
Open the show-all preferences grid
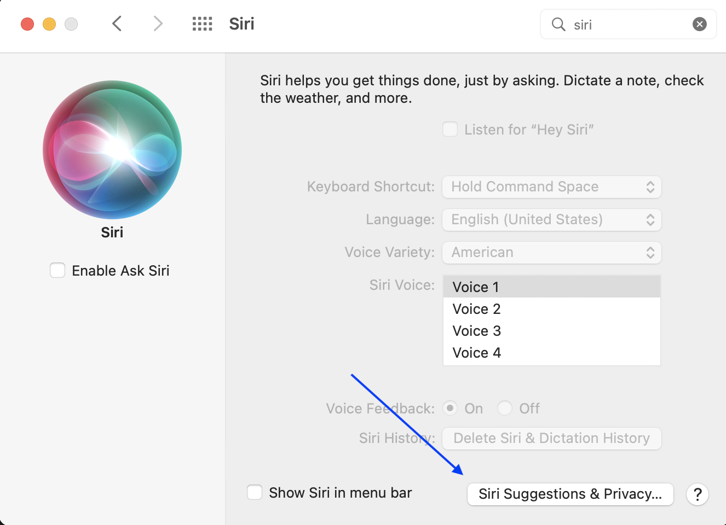pos(202,24)
